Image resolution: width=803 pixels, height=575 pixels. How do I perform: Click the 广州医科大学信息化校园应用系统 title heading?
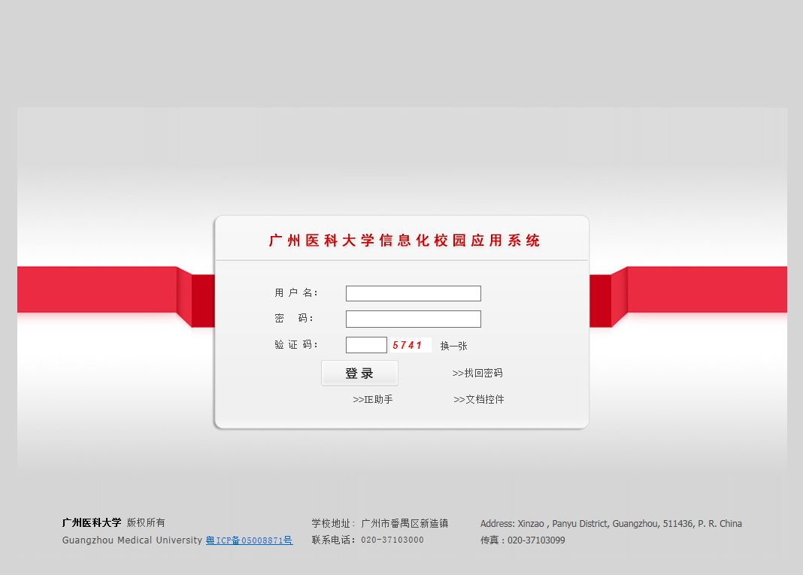(x=405, y=241)
